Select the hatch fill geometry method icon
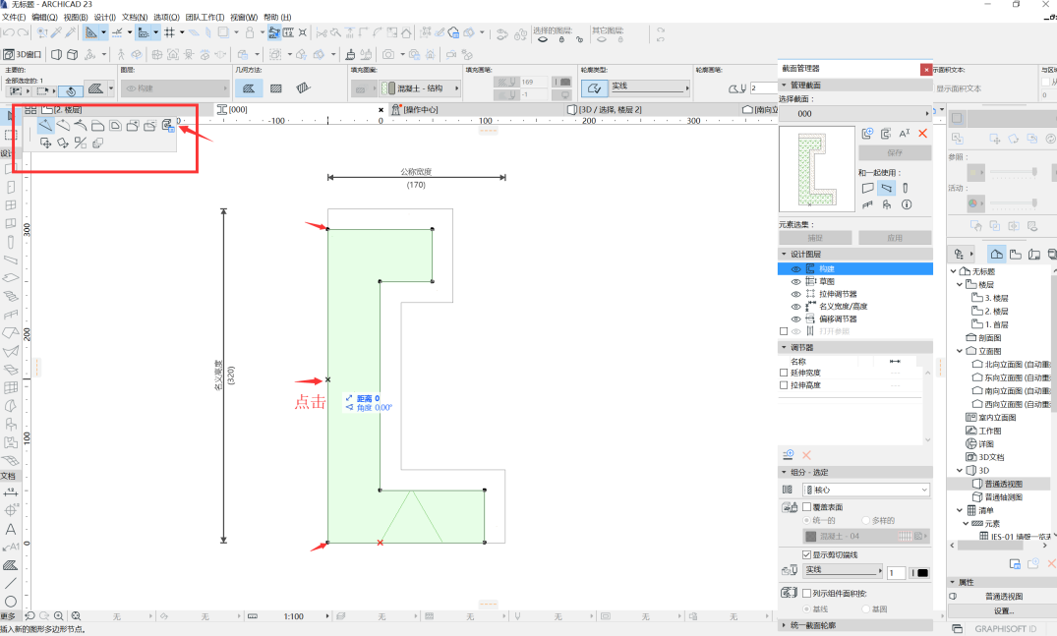The width and height of the screenshot is (1057, 636). (275, 88)
